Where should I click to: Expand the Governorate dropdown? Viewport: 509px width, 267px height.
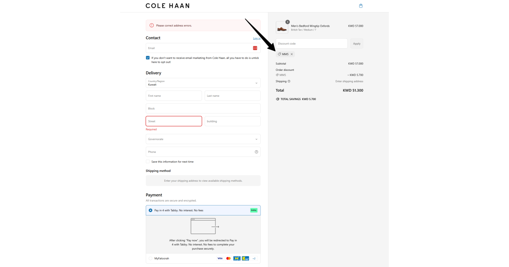pyautogui.click(x=203, y=139)
